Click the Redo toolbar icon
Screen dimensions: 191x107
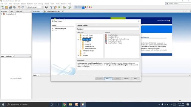(23, 7)
